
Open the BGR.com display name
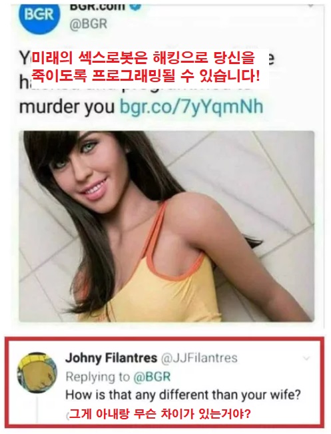[x=96, y=5]
